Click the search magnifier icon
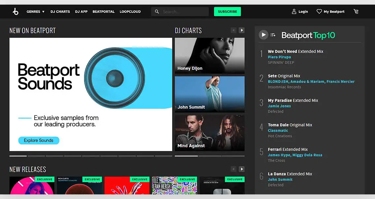 pyautogui.click(x=157, y=11)
